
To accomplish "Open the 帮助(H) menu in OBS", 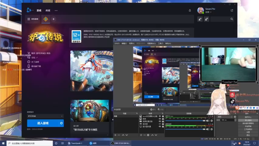I will click(x=168, y=43).
